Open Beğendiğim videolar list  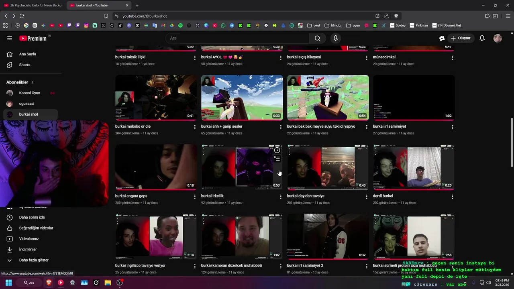31,228
